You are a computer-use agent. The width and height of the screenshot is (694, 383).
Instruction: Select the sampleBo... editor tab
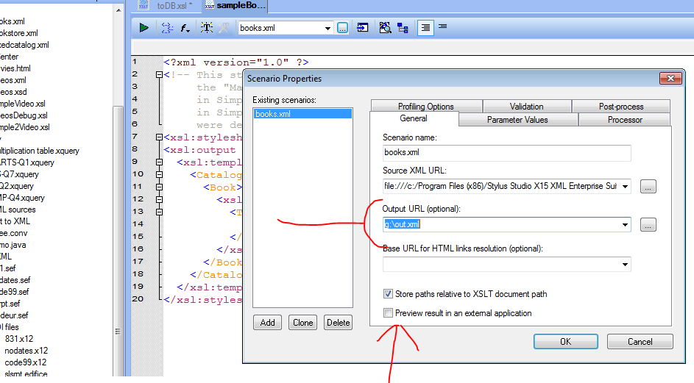pyautogui.click(x=236, y=6)
